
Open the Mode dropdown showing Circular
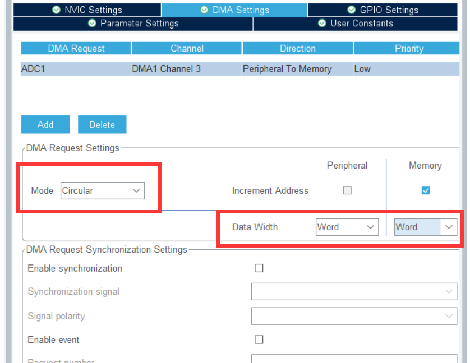(102, 191)
